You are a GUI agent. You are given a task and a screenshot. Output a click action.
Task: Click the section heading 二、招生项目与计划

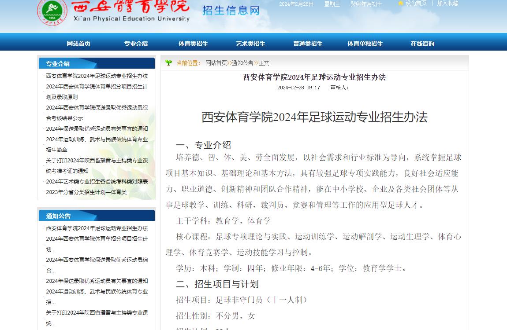point(217,284)
